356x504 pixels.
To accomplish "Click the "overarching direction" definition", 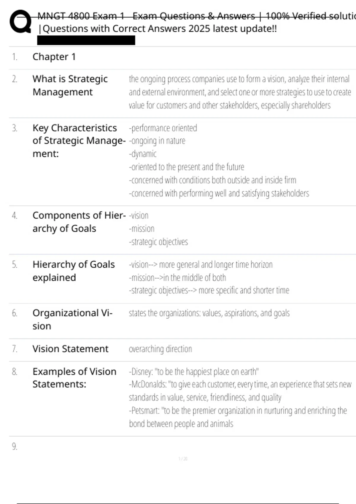I will pyautogui.click(x=160, y=349).
